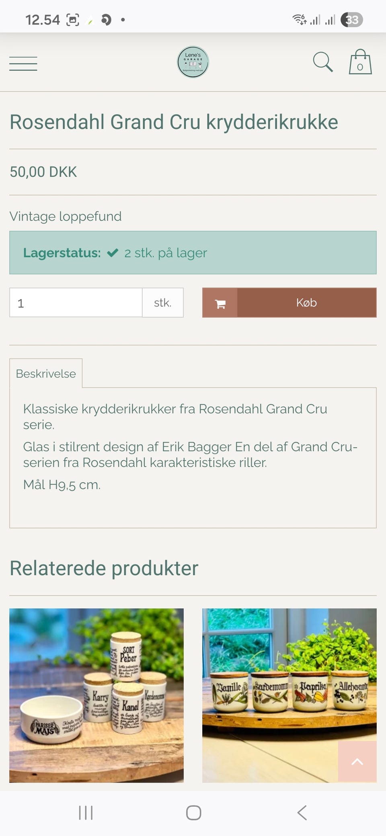Image resolution: width=386 pixels, height=836 pixels.
Task: Tap the home button in the navigation bar
Action: 193,811
